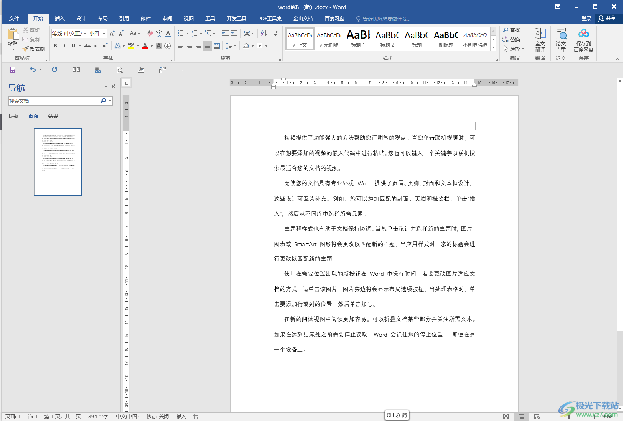
Task: Click the enclosed character (字) icon
Action: 168,46
